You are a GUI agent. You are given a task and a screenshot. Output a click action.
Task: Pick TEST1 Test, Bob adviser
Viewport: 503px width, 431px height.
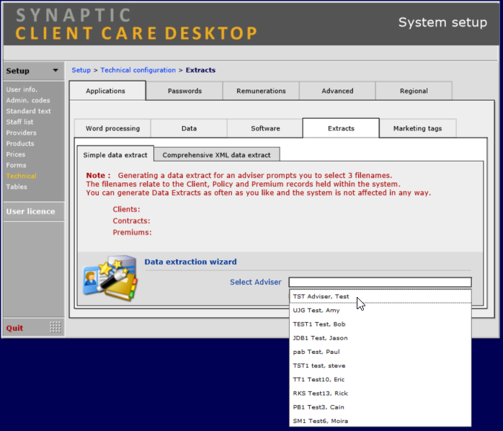[380, 324]
